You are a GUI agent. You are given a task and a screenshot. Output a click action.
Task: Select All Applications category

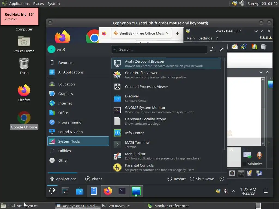point(78,72)
